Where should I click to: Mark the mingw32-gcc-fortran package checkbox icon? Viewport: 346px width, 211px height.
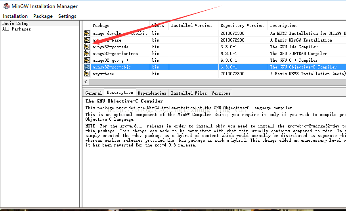coord(87,53)
